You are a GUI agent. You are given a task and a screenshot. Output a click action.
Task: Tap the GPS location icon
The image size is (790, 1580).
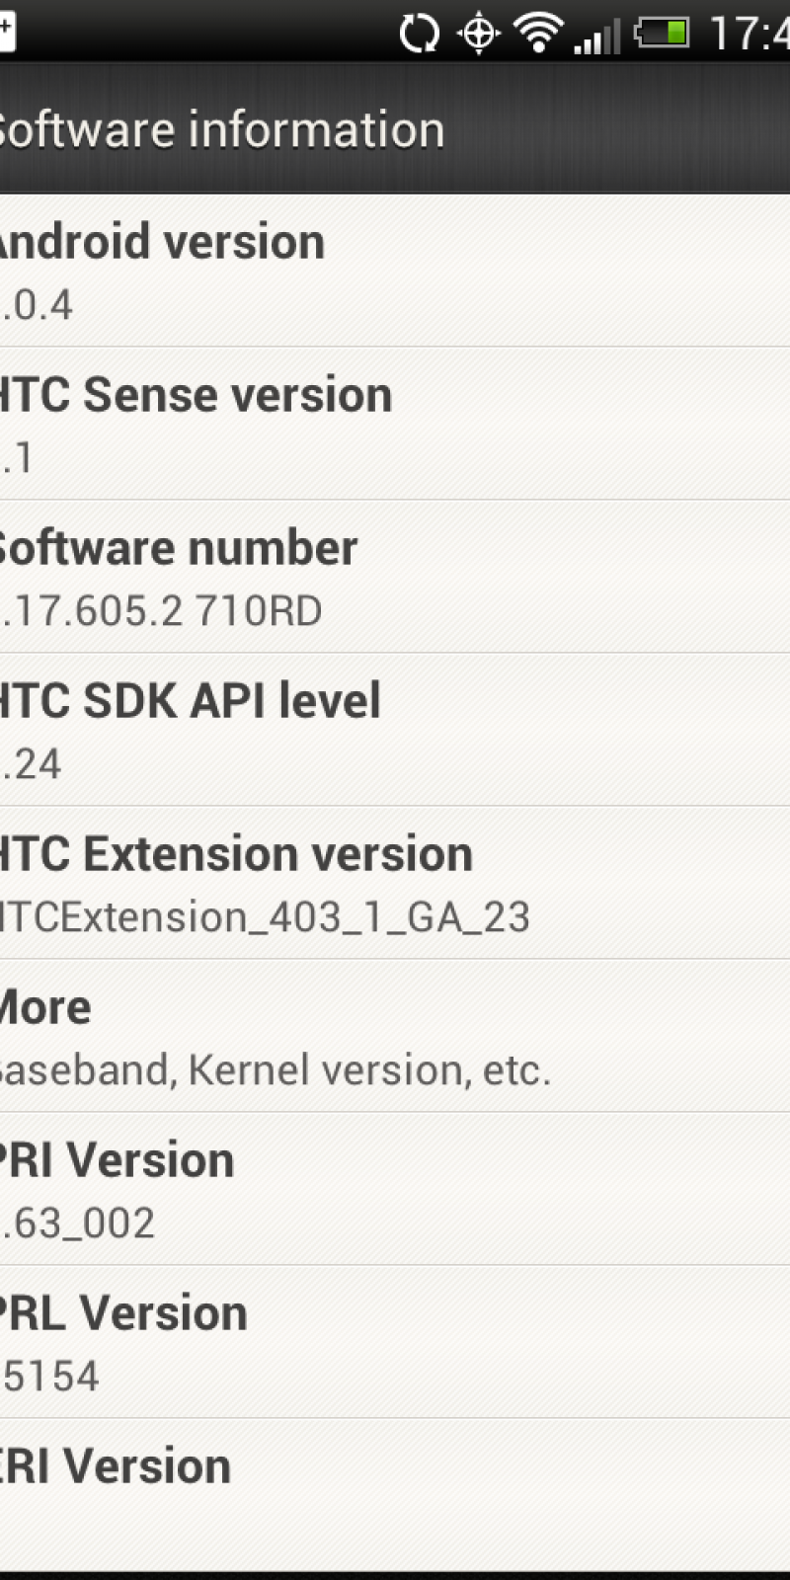(x=479, y=34)
